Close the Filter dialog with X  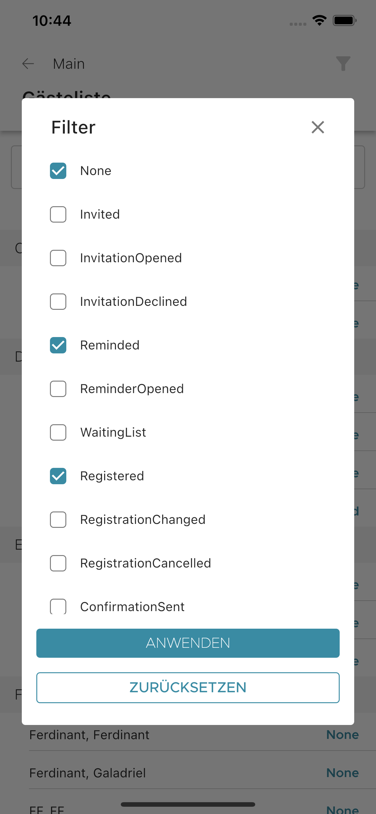[x=318, y=127]
